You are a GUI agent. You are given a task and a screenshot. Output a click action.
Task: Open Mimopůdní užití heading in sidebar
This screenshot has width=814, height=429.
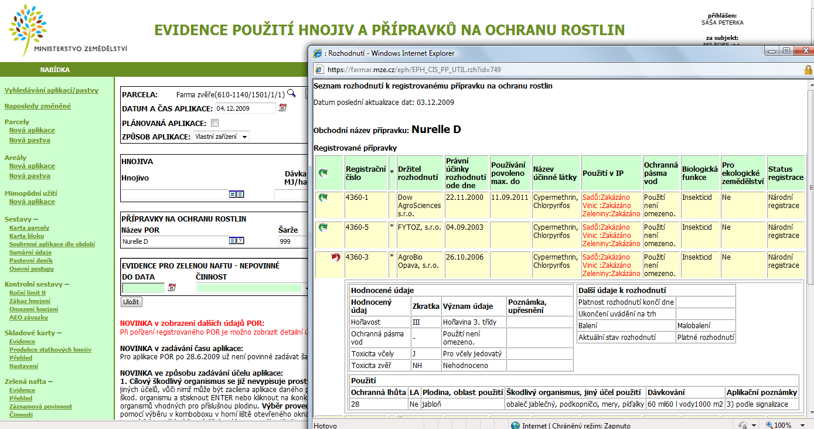click(31, 193)
